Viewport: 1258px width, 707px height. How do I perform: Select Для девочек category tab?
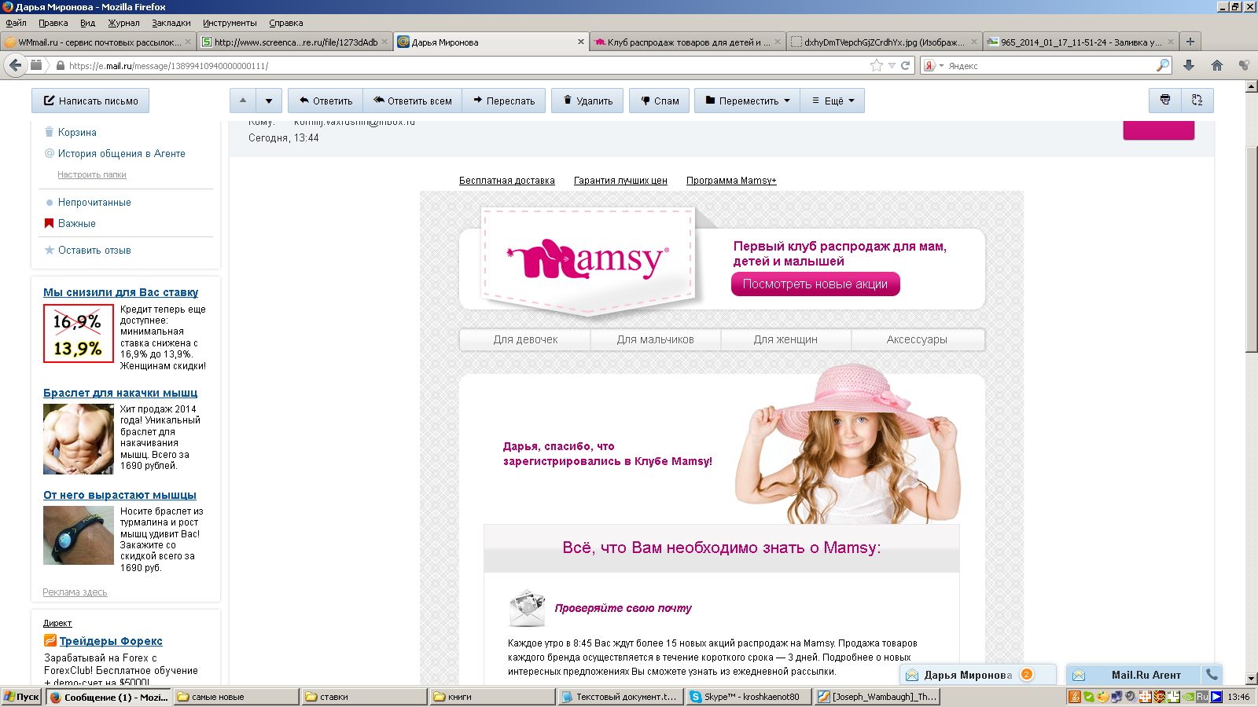pos(525,340)
